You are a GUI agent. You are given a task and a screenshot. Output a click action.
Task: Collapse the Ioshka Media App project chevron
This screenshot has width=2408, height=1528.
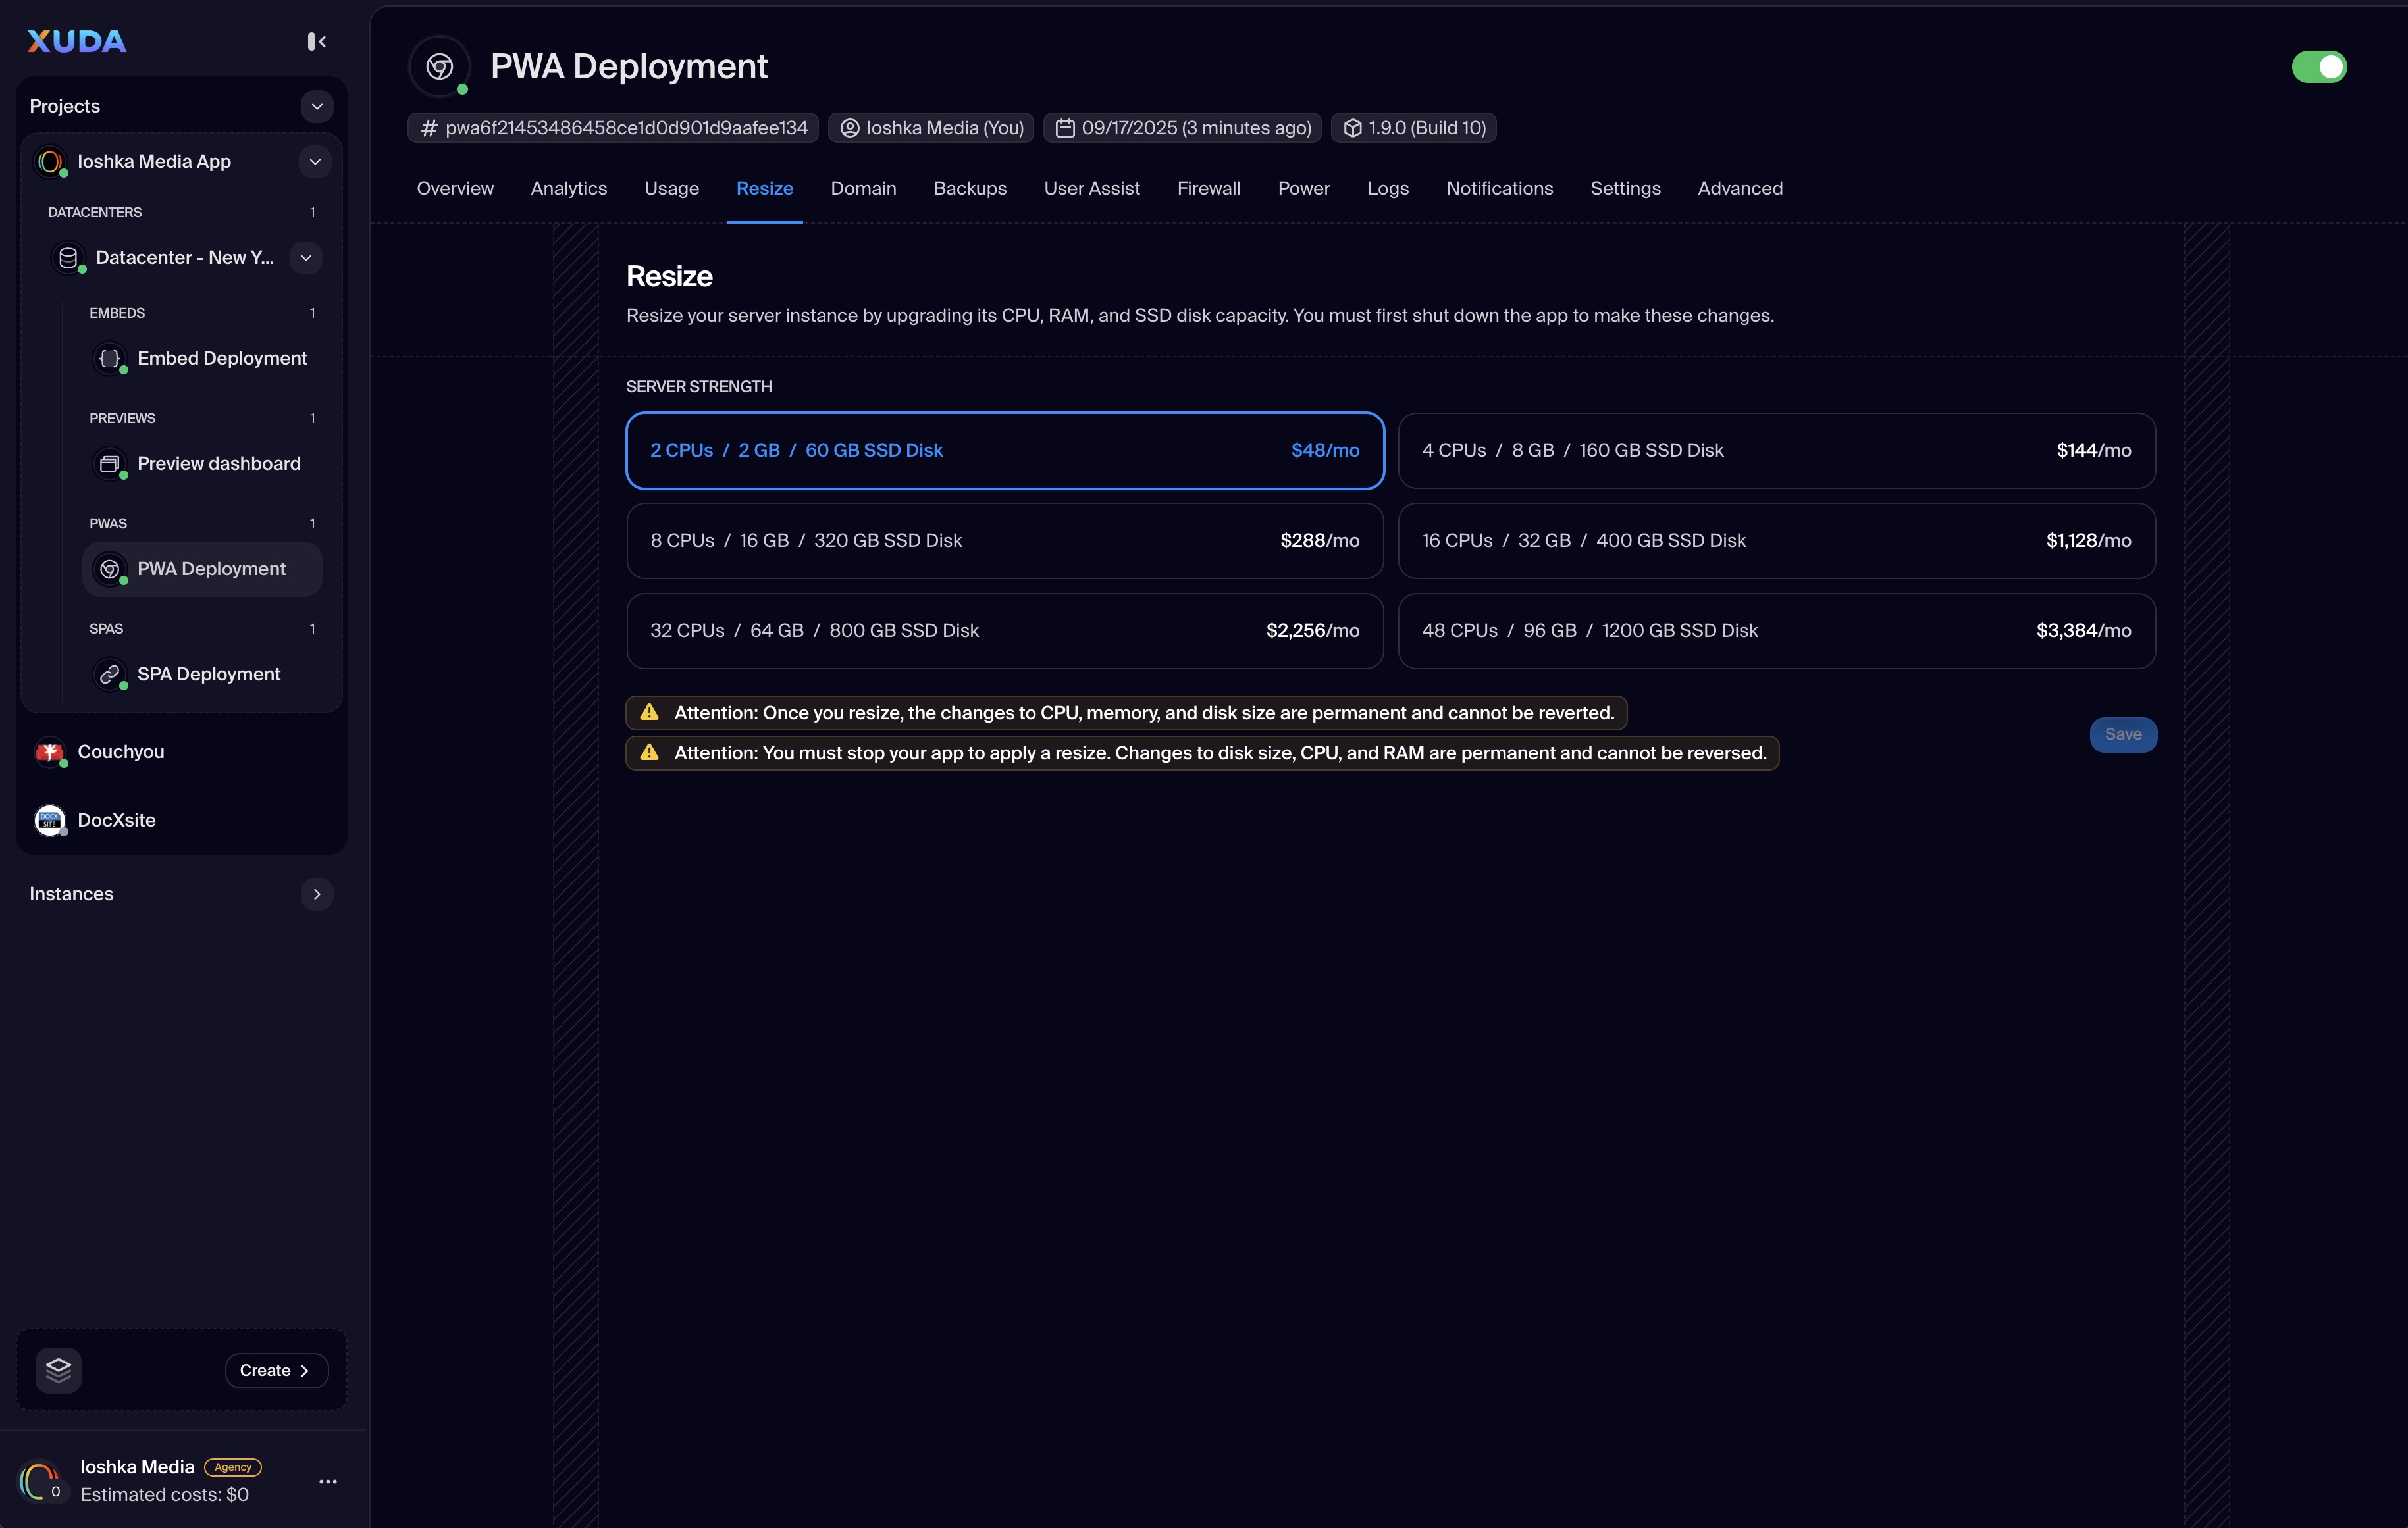click(314, 162)
